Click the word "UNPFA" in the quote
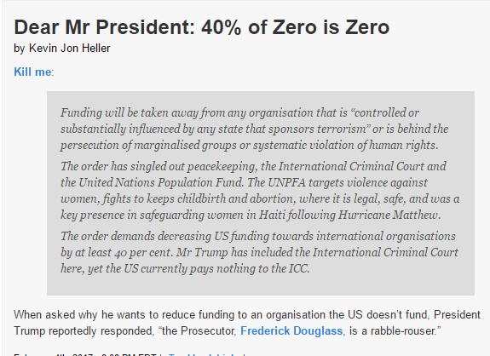Viewport: 490px width, 356px height. click(286, 182)
